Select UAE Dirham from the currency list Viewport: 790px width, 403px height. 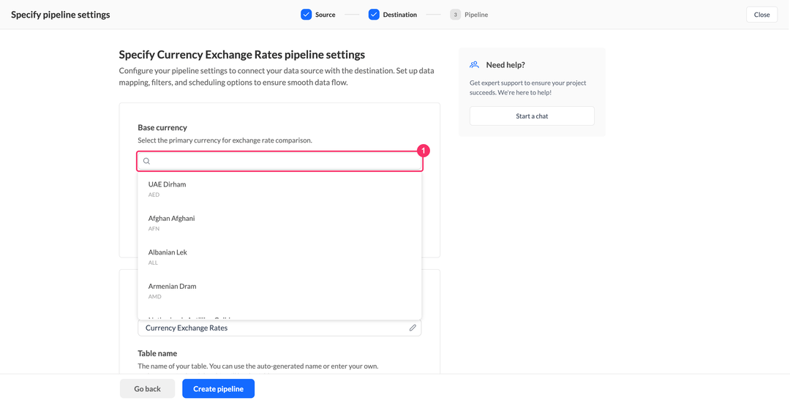coord(279,189)
